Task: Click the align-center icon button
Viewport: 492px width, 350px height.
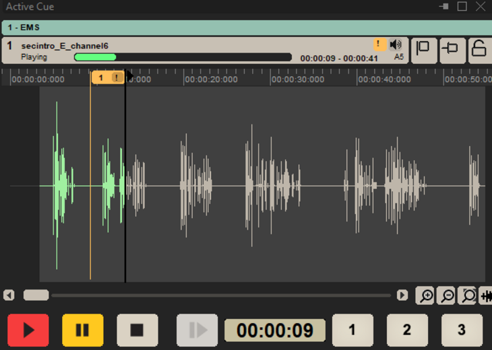Action: [452, 50]
